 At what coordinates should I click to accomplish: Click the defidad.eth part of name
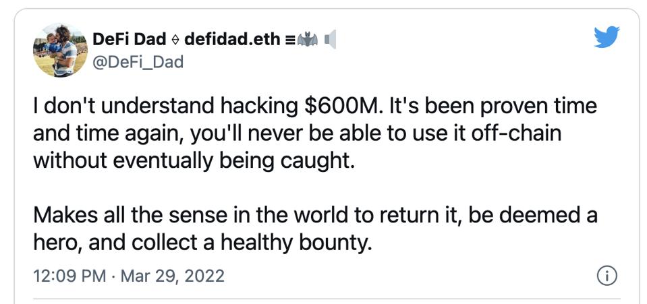coord(231,39)
